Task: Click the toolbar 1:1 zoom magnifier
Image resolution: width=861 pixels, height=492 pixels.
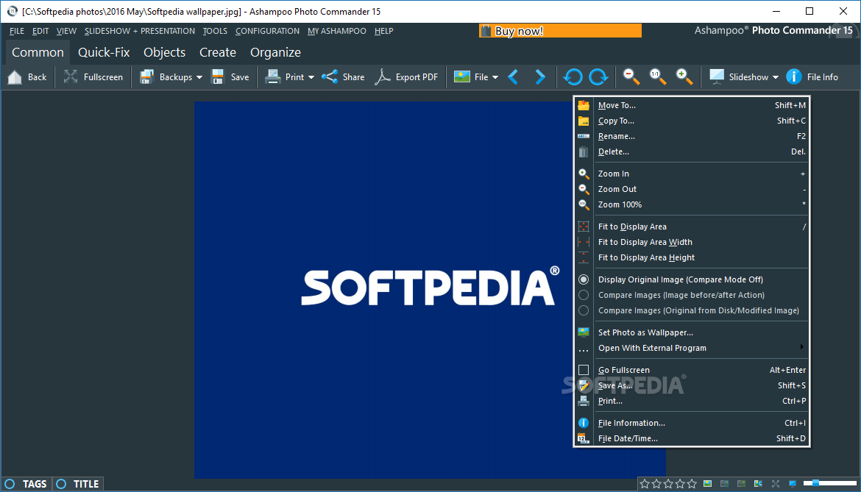Action: pyautogui.click(x=658, y=76)
